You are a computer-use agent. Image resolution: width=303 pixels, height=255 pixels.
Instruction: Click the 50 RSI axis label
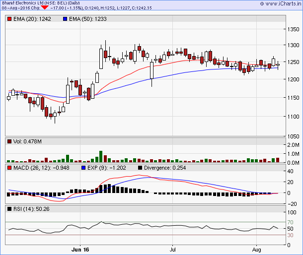(290, 229)
